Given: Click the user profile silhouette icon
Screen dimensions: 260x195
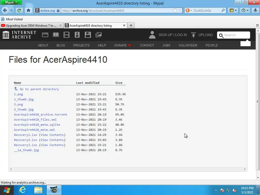Looking at the screenshot, I should click(x=152, y=35).
